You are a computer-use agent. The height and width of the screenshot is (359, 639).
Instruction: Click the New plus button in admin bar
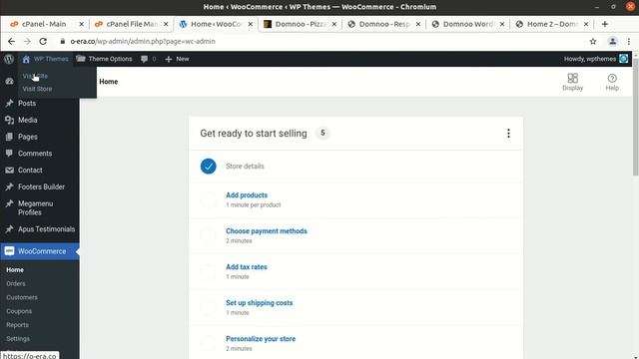pos(177,59)
